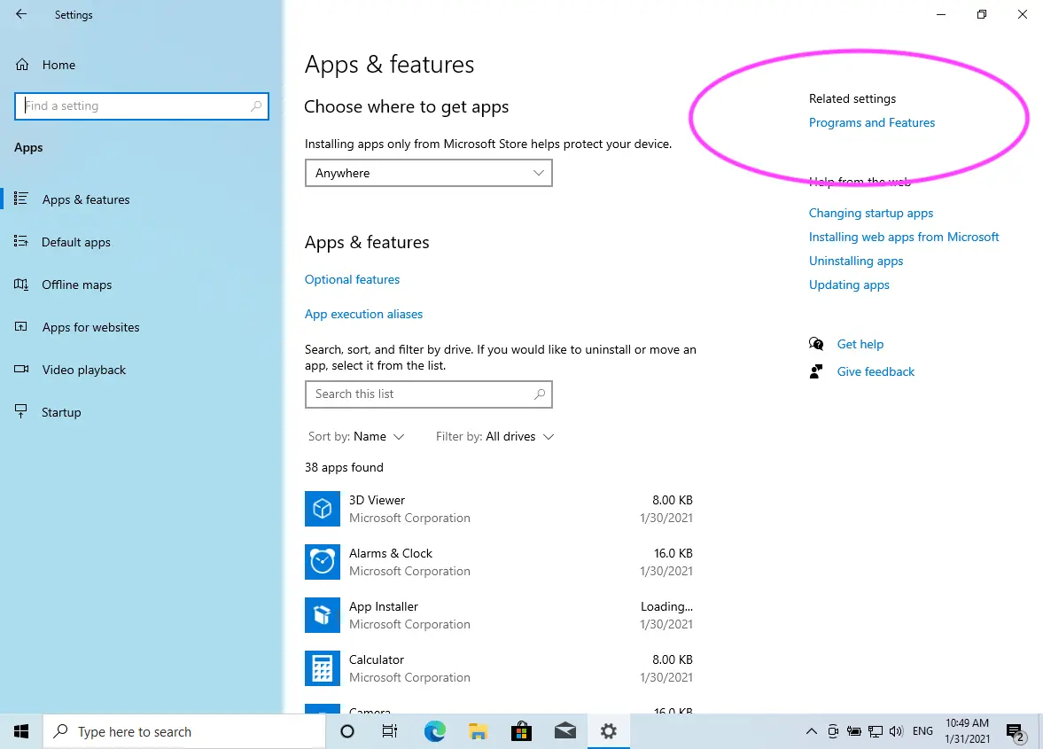Go back to Settings Home
This screenshot has width=1043, height=749.
[x=58, y=64]
